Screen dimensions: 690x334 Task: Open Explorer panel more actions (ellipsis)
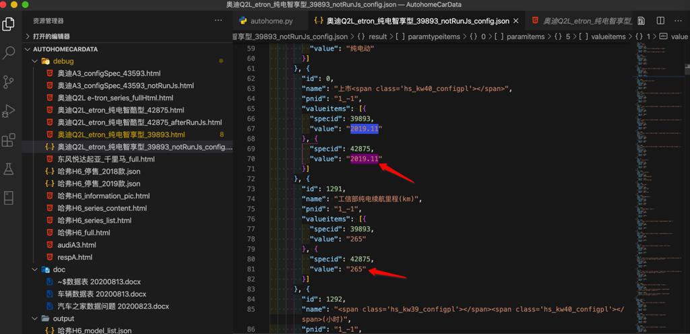[x=218, y=21]
